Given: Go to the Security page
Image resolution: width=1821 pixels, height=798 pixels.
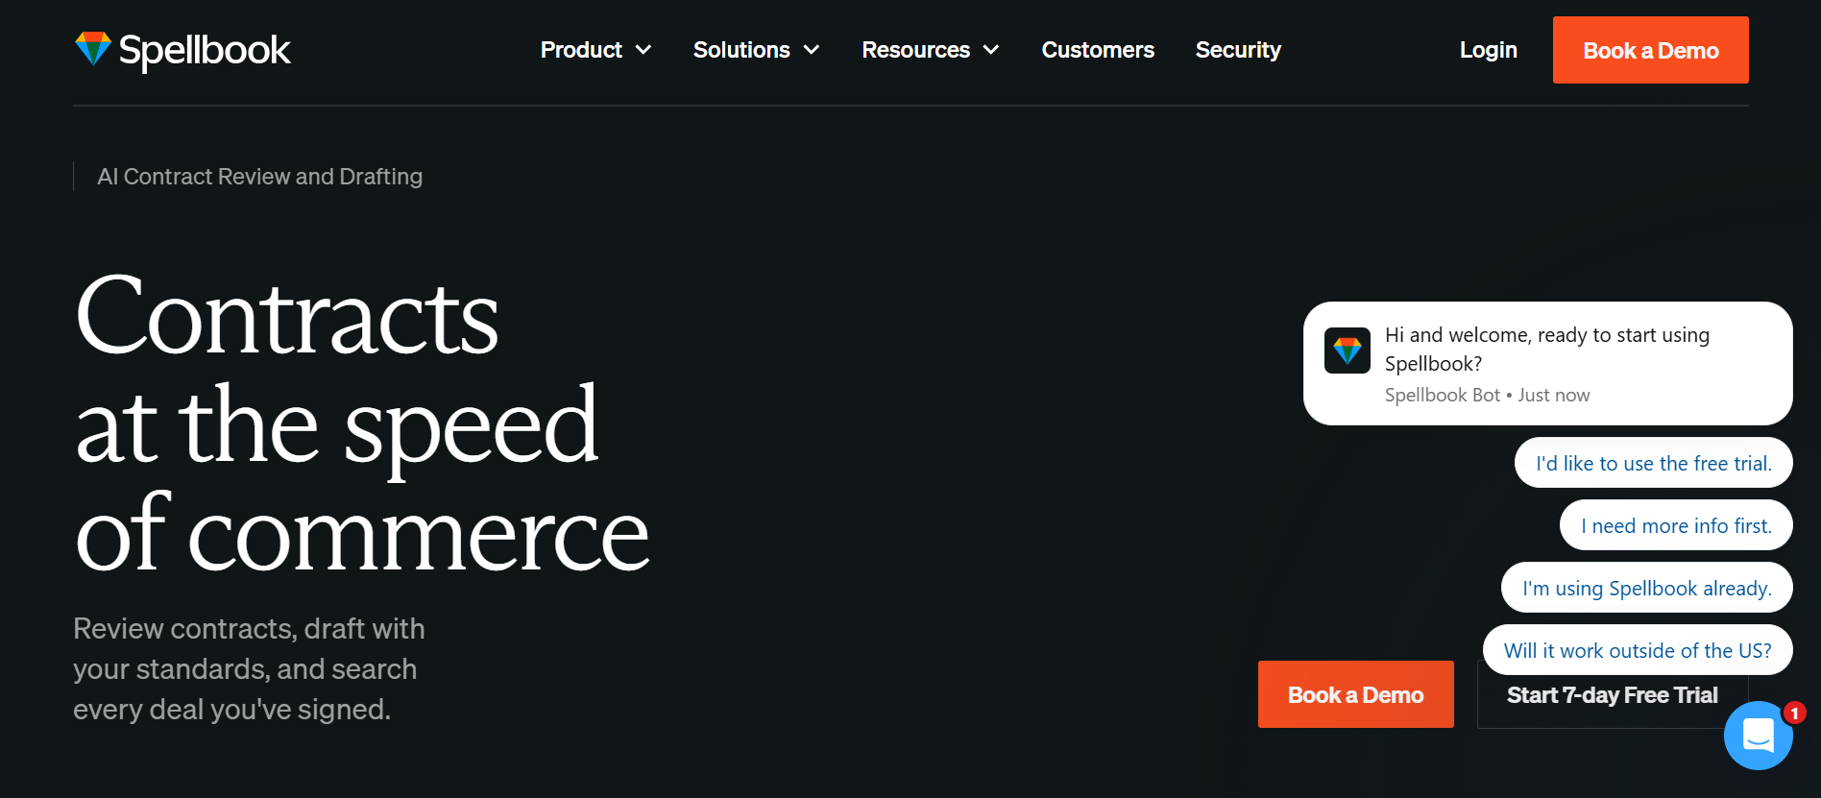Looking at the screenshot, I should tap(1238, 50).
